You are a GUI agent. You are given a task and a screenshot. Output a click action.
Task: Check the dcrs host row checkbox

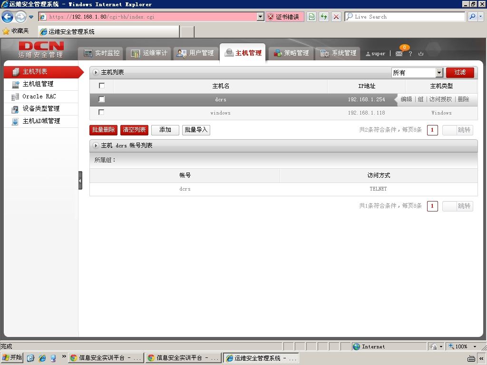pos(102,99)
